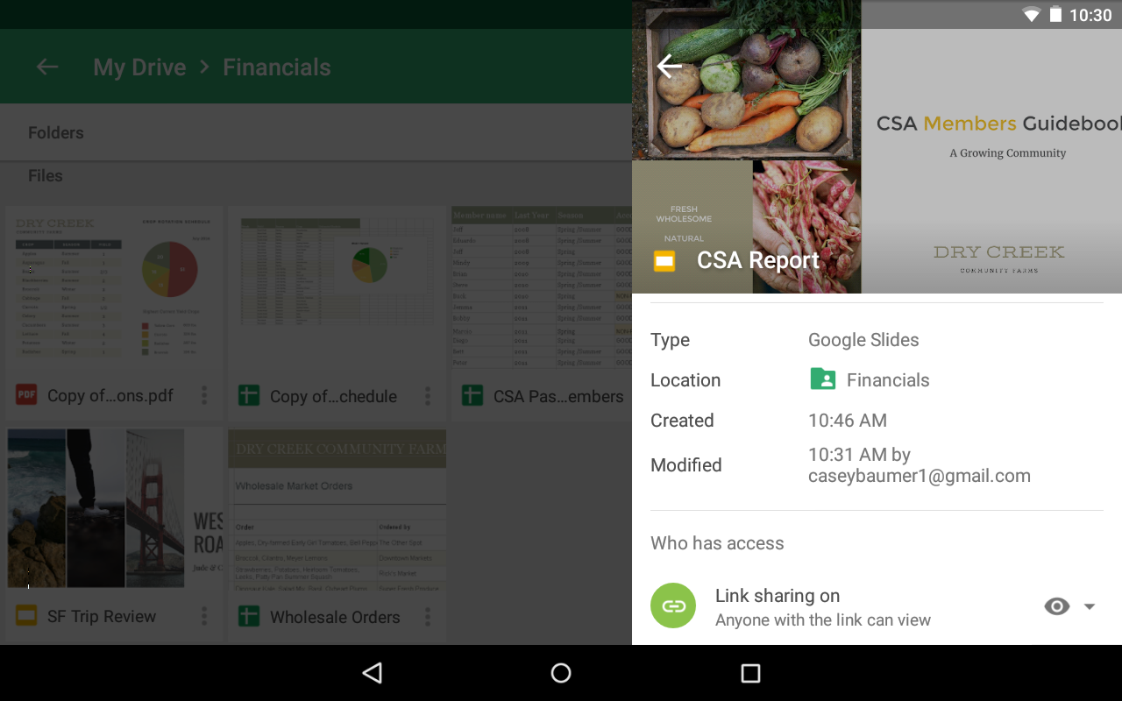Click the Sheets icon next to Wholesale Orders
This screenshot has width=1122, height=701.
249,617
